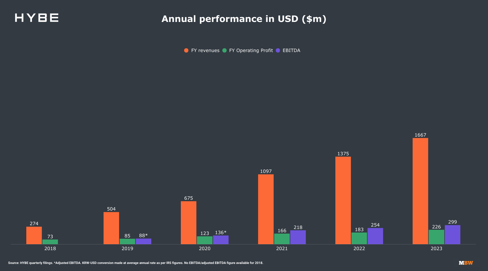Select the 2019 revenue bar labeled 504

(111, 228)
